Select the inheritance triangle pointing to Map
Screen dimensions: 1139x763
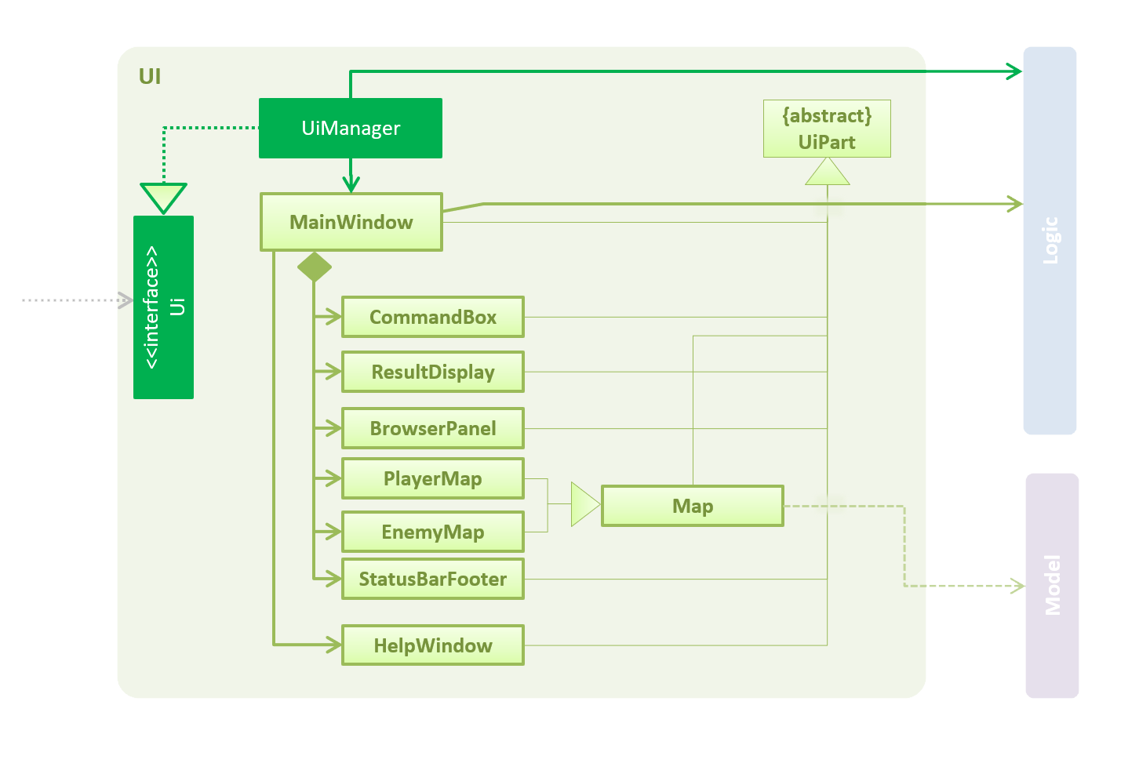tap(585, 504)
